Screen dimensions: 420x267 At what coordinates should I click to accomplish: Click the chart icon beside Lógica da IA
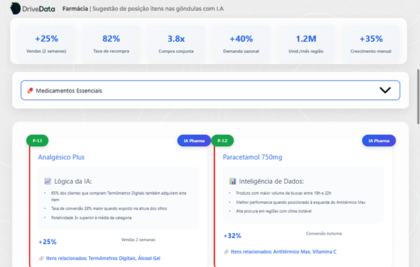pyautogui.click(x=48, y=181)
